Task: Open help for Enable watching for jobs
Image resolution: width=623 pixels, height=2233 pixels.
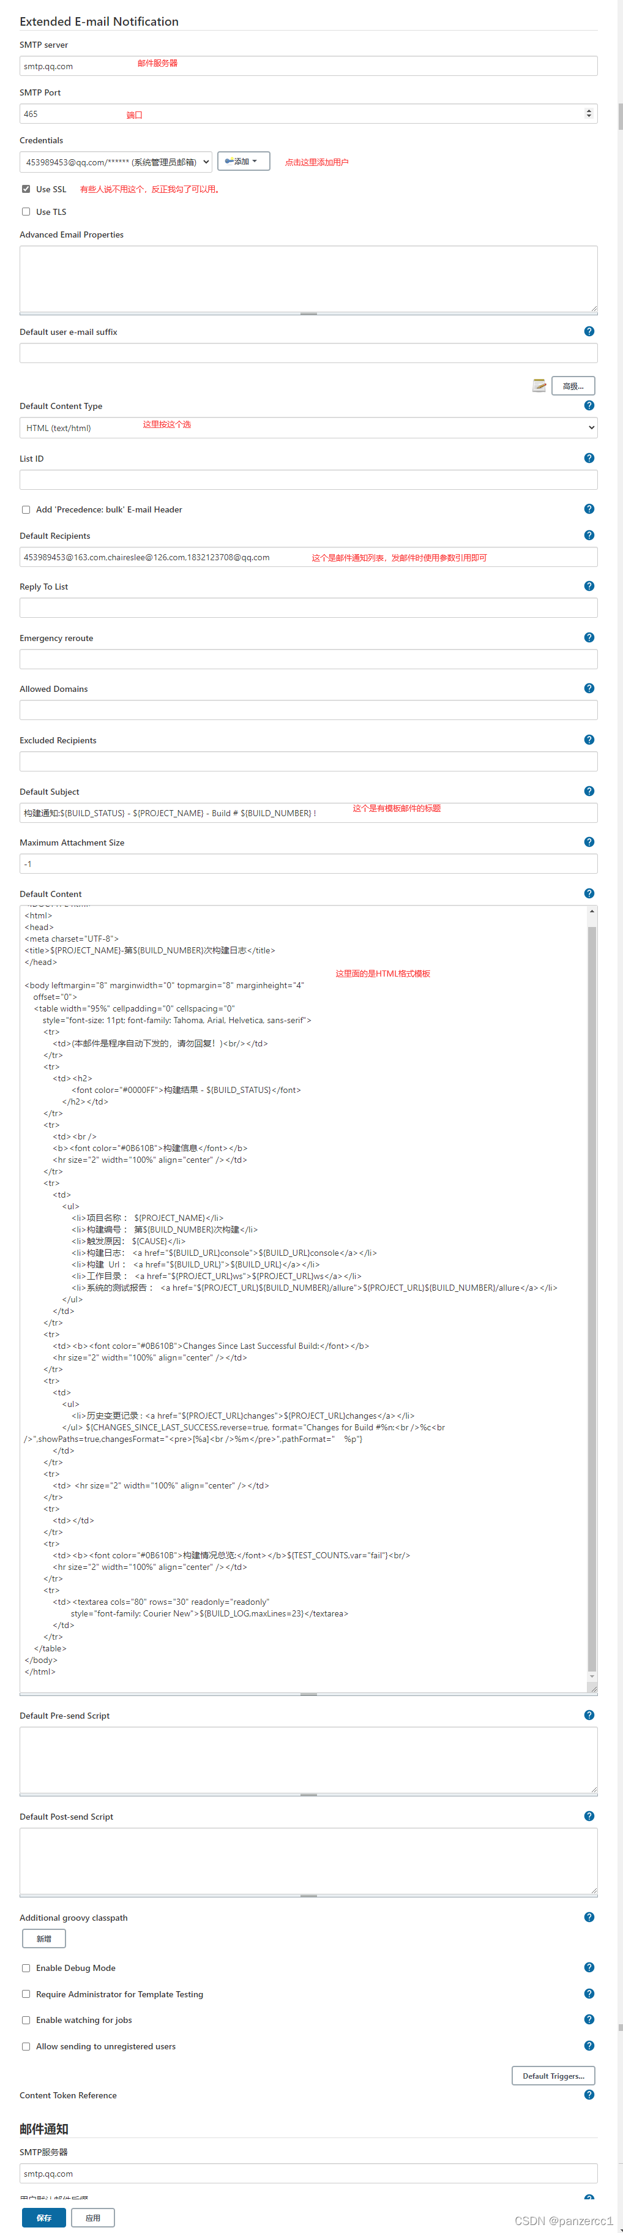Action: (x=589, y=2019)
